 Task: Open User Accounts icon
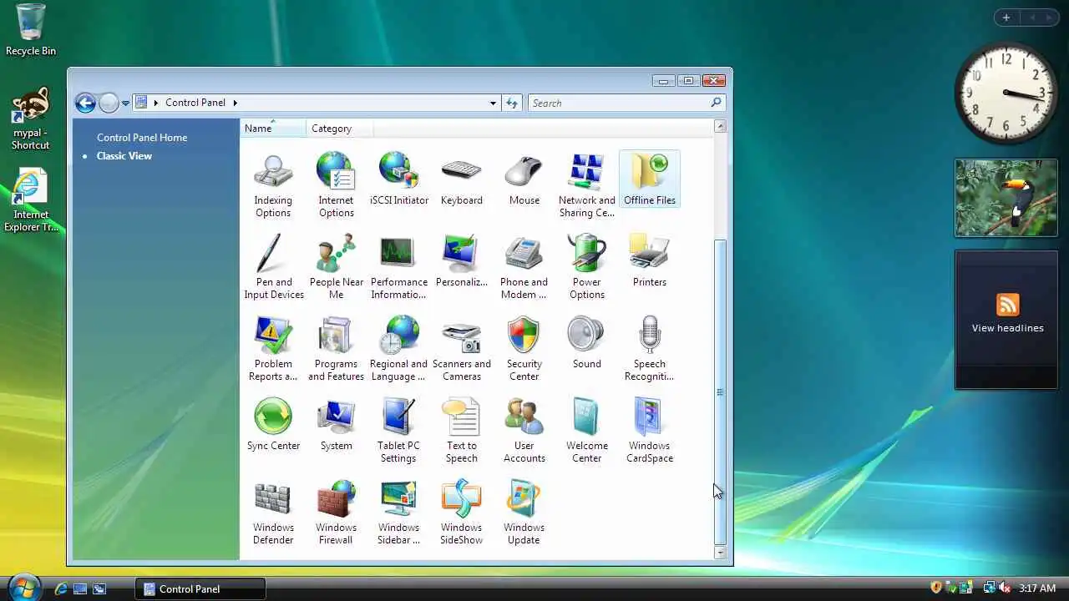(524, 431)
